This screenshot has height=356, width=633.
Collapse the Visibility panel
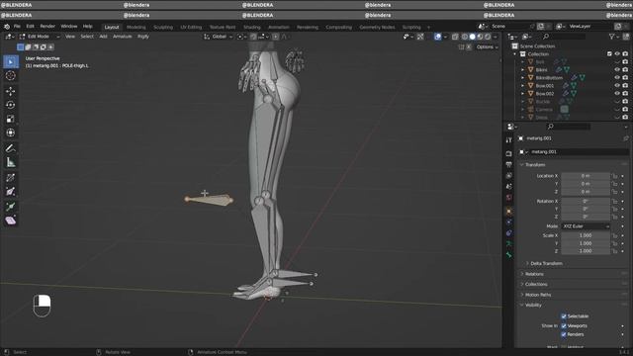tap(533, 306)
